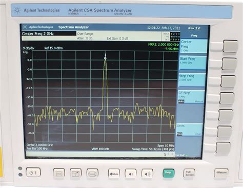Push the green Help button
The width and height of the screenshot is (243, 188).
click(x=169, y=173)
